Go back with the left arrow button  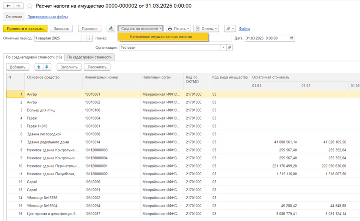8,6
